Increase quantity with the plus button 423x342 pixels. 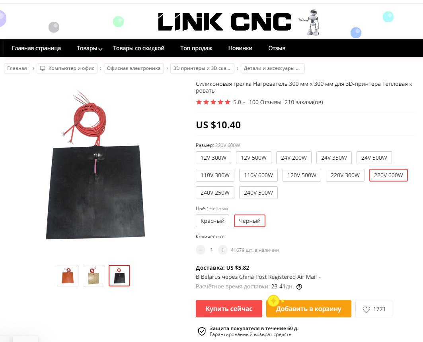point(222,250)
